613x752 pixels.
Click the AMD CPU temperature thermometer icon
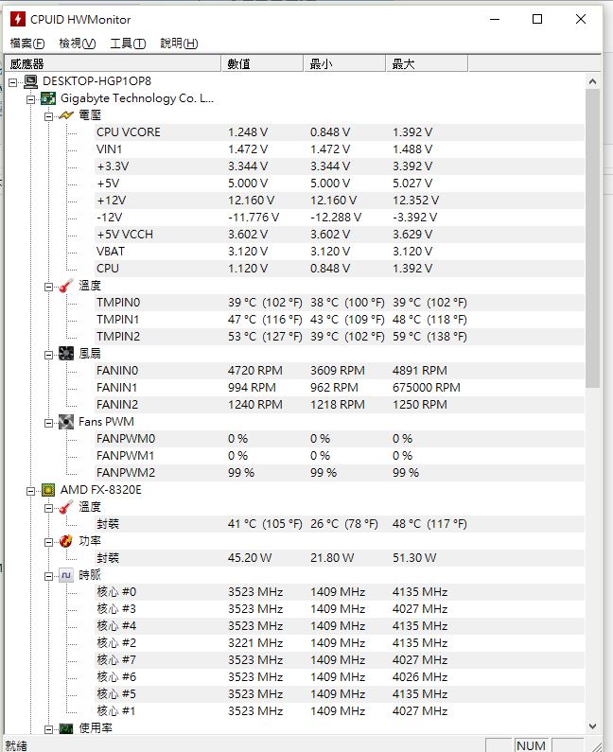65,507
